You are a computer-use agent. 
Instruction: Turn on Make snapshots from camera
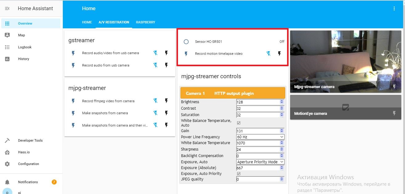(167, 113)
